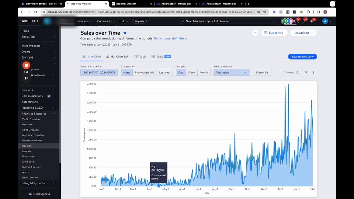The width and height of the screenshot is (354, 199).
Task: Open Quick Access at sidebar bottom
Action: [x=39, y=194]
